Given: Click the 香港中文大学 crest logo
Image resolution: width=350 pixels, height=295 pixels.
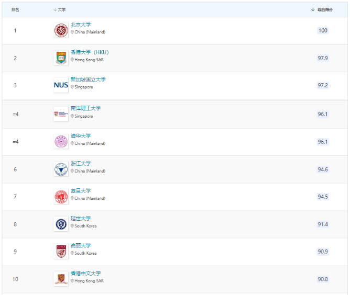Looking at the screenshot, I should pos(61,279).
